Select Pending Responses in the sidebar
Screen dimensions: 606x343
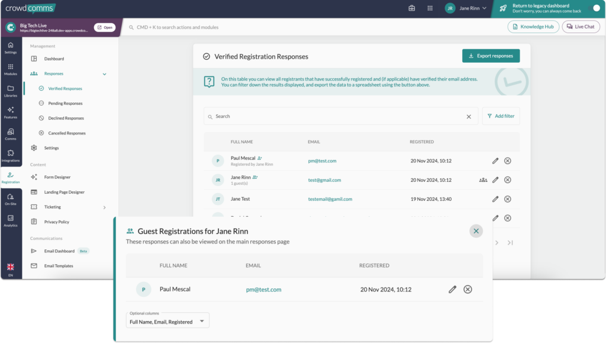click(65, 104)
